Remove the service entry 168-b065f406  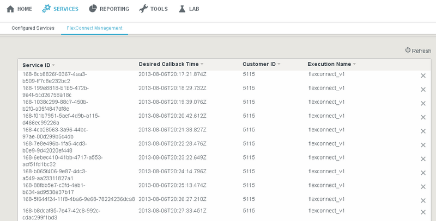[423, 173]
